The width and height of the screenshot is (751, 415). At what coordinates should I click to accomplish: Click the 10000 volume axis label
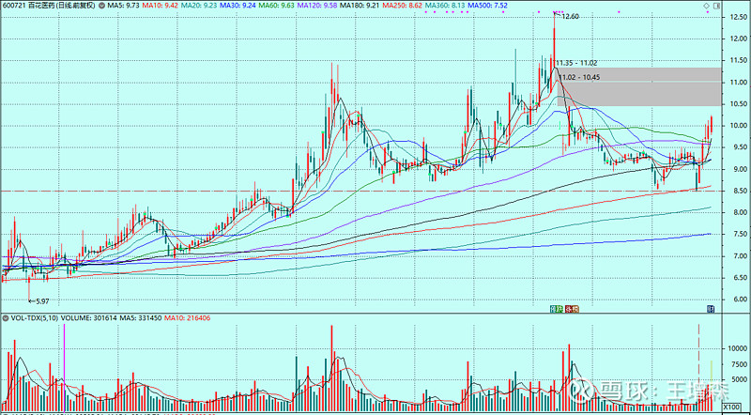pos(737,349)
